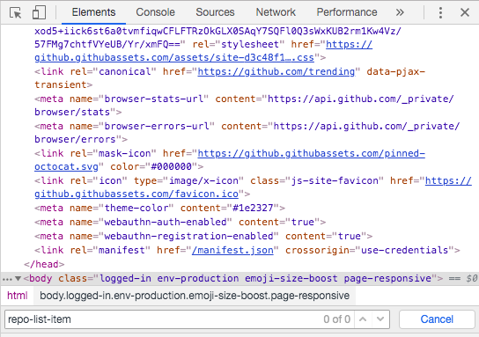
Task: Cancel the element search
Action: (x=437, y=319)
